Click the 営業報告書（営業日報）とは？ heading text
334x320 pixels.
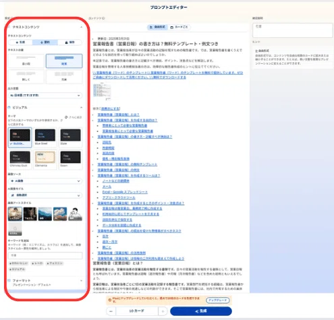[118, 263]
